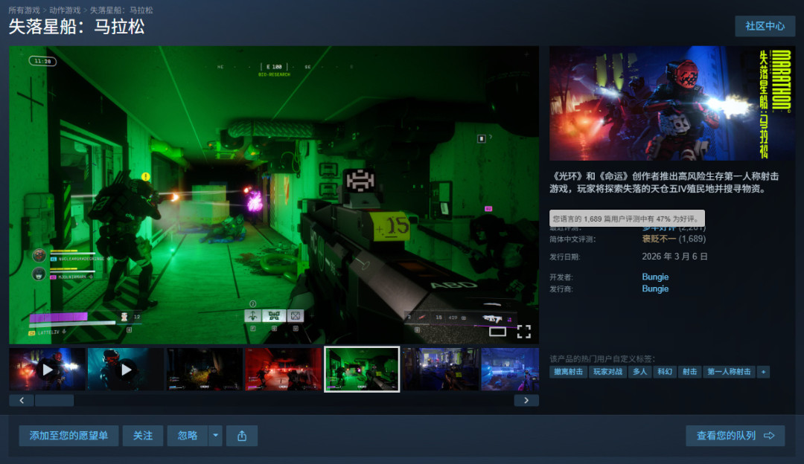Image resolution: width=804 pixels, height=464 pixels.
Task: Open the 第一人称射击 tag
Action: (x=729, y=372)
